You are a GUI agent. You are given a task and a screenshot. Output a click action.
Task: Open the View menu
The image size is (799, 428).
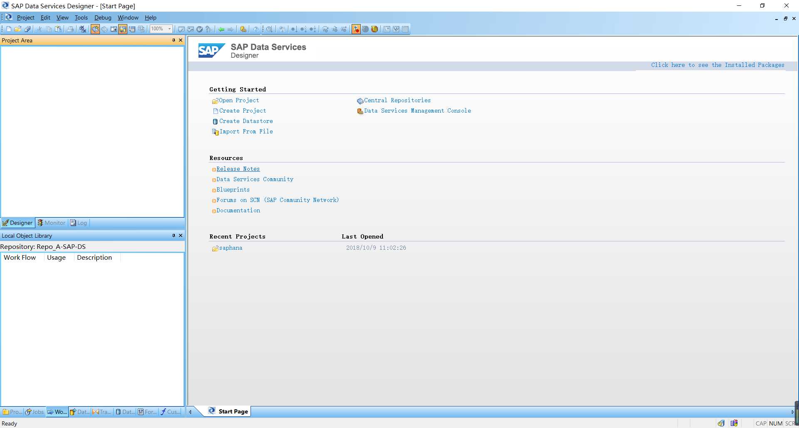click(62, 17)
